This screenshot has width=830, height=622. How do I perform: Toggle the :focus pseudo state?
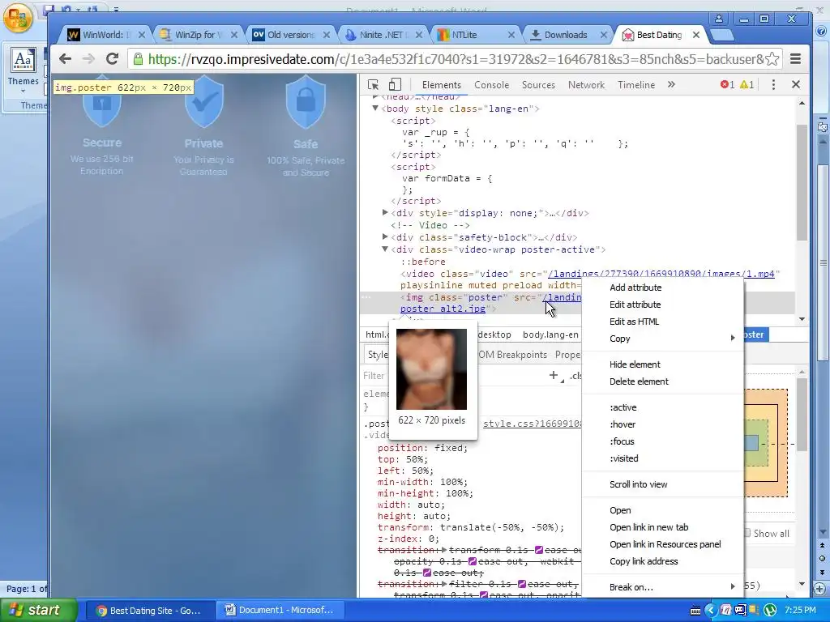pyautogui.click(x=663, y=441)
